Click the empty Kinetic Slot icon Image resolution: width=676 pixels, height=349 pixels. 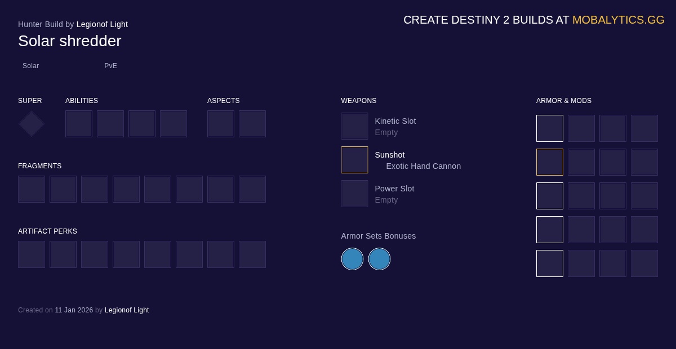pos(354,126)
